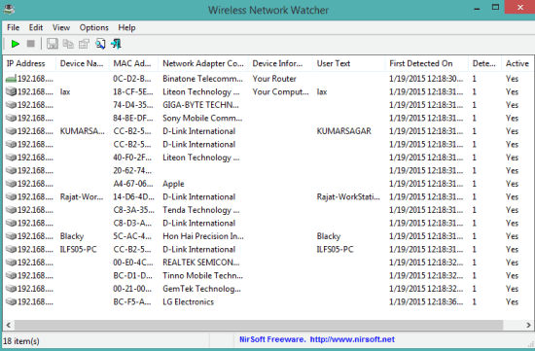Select the 'GemTek Technolog...' cell
The image size is (535, 351).
201,289
